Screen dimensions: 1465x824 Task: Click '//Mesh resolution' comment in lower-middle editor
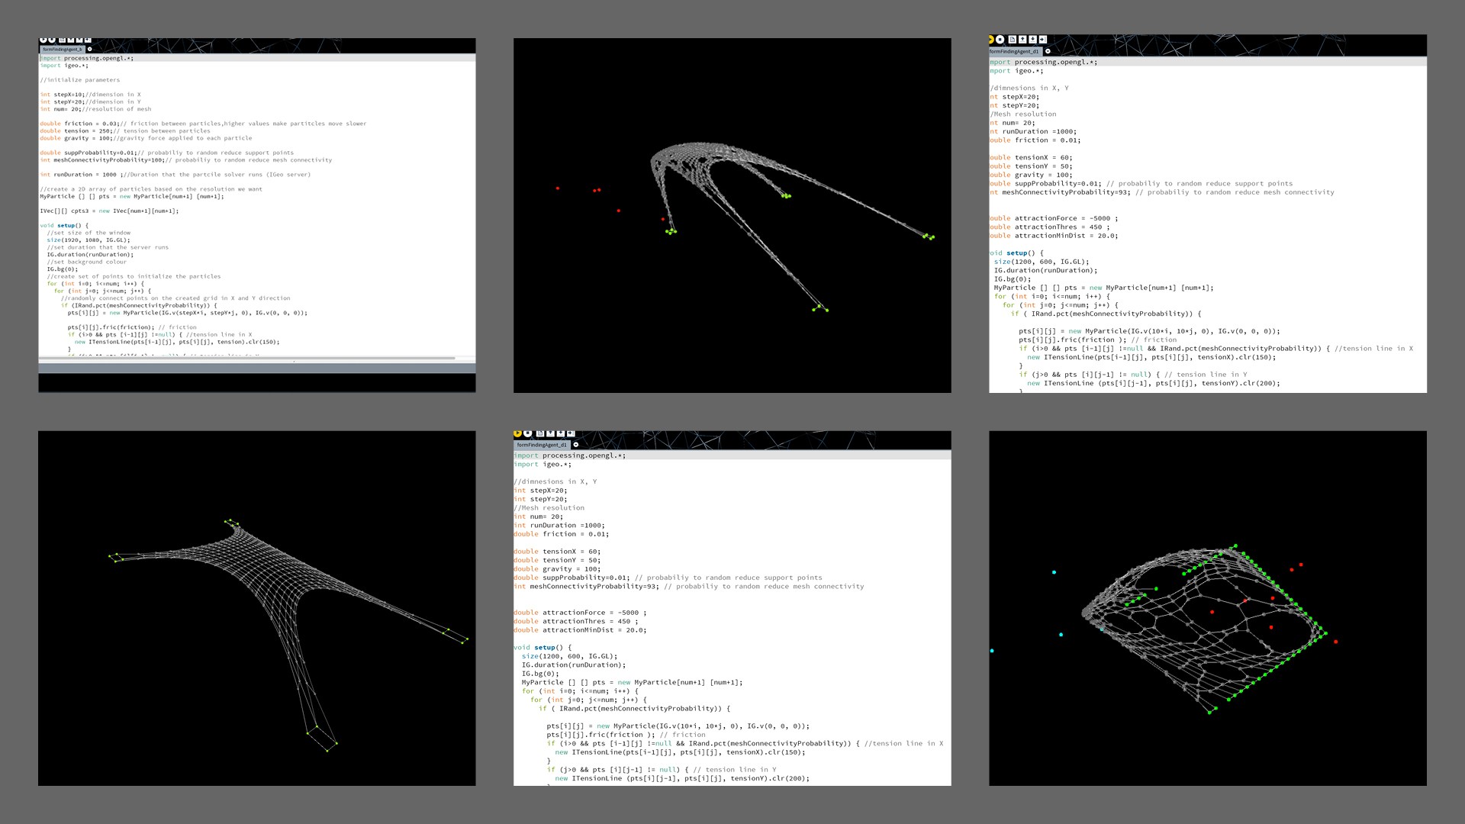pyautogui.click(x=549, y=508)
